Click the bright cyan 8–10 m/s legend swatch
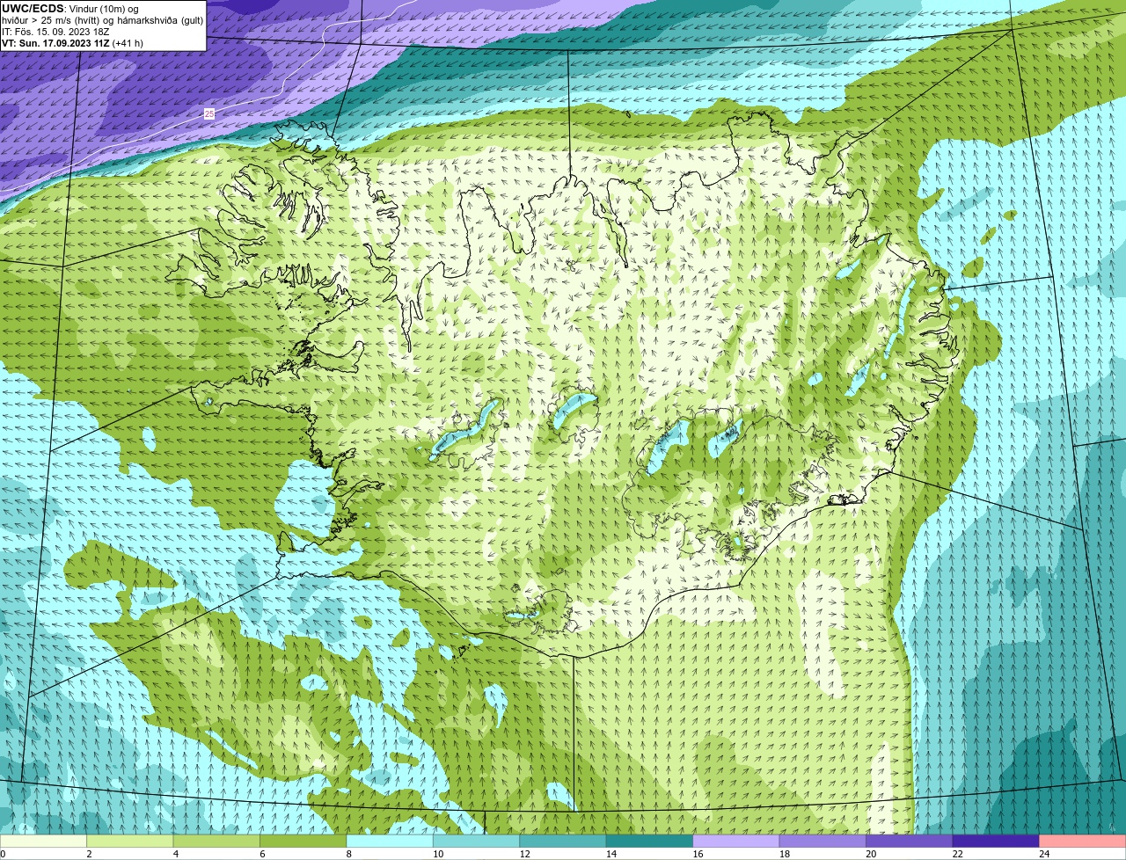Screen dimensions: 1126x860 [391, 842]
